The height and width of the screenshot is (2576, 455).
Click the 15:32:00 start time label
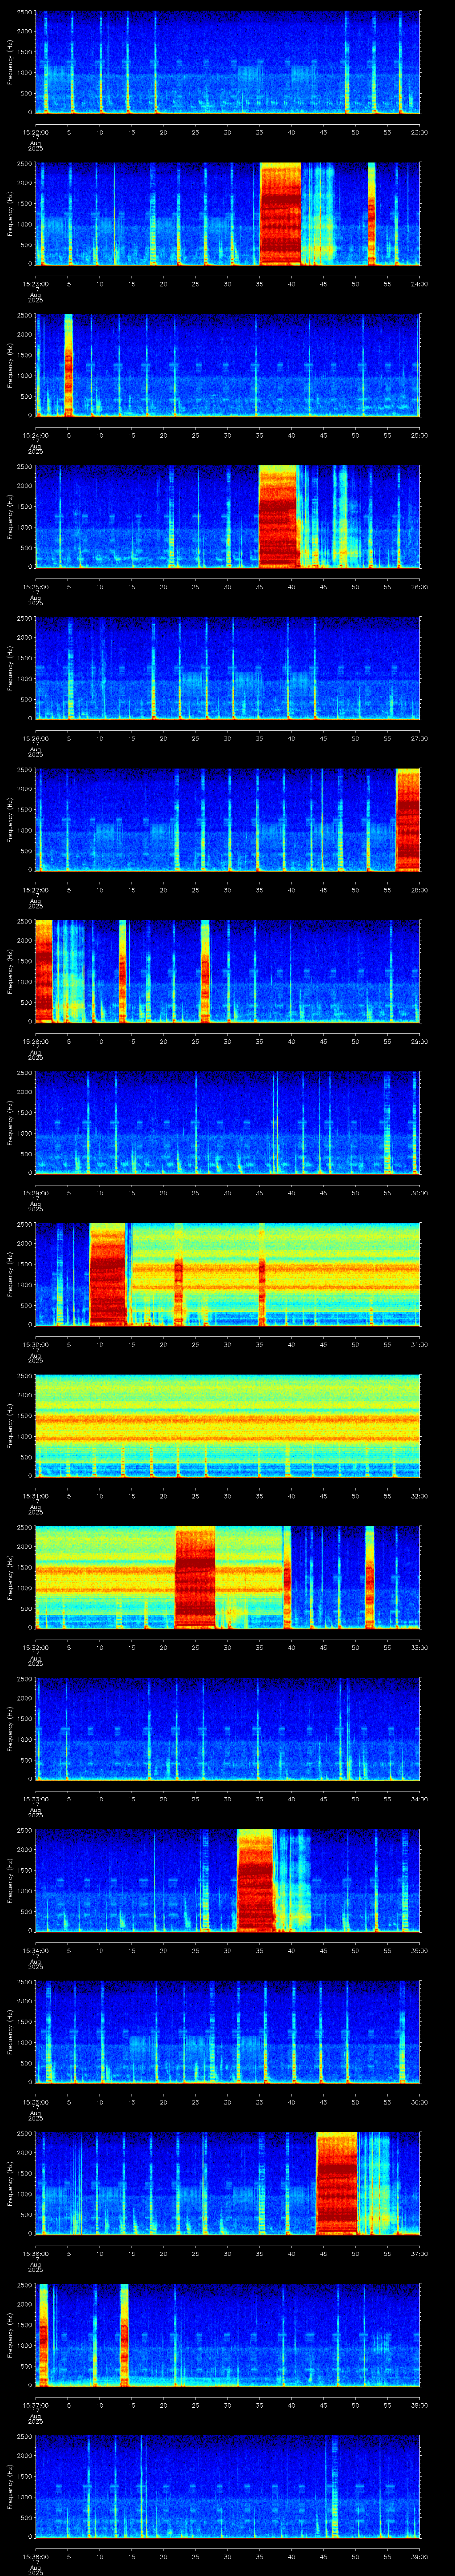click(35, 1647)
